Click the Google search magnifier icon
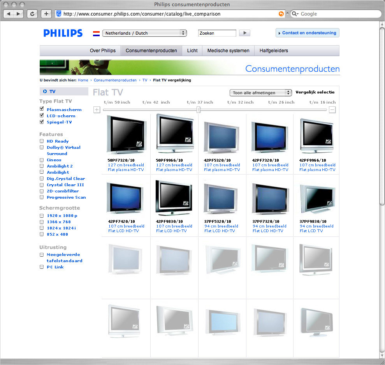The image size is (385, 365). point(294,14)
